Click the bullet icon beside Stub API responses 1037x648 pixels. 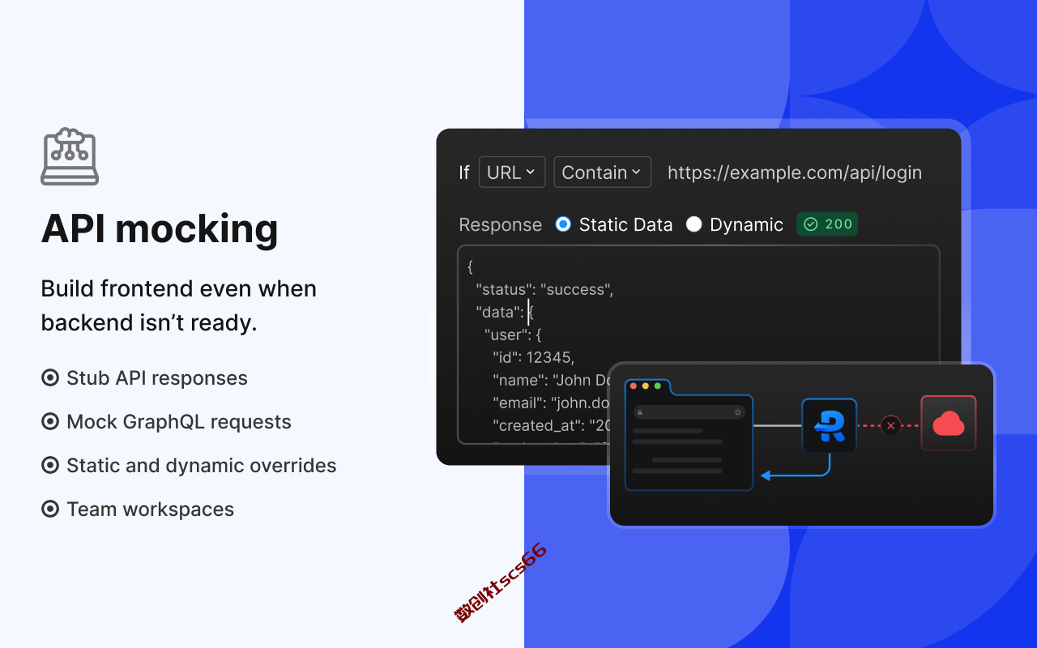click(x=50, y=378)
